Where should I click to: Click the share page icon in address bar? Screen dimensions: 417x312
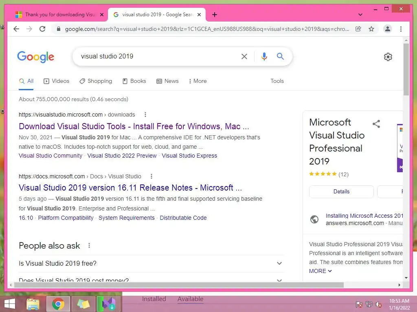[x=358, y=29]
